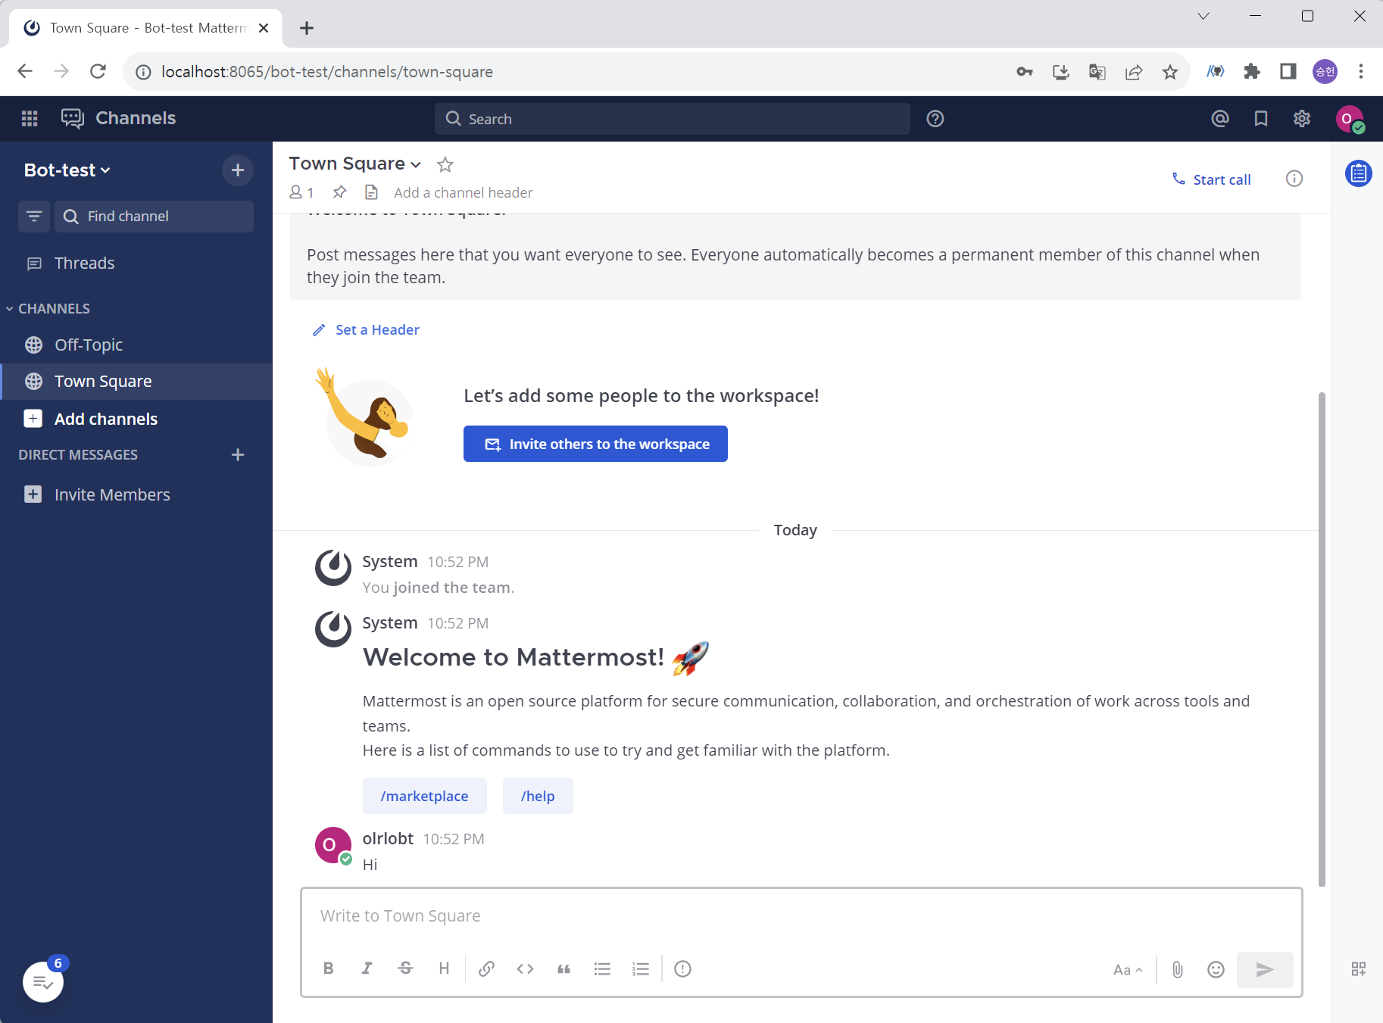The height and width of the screenshot is (1023, 1383).
Task: Open the help question mark icon
Action: [935, 119]
